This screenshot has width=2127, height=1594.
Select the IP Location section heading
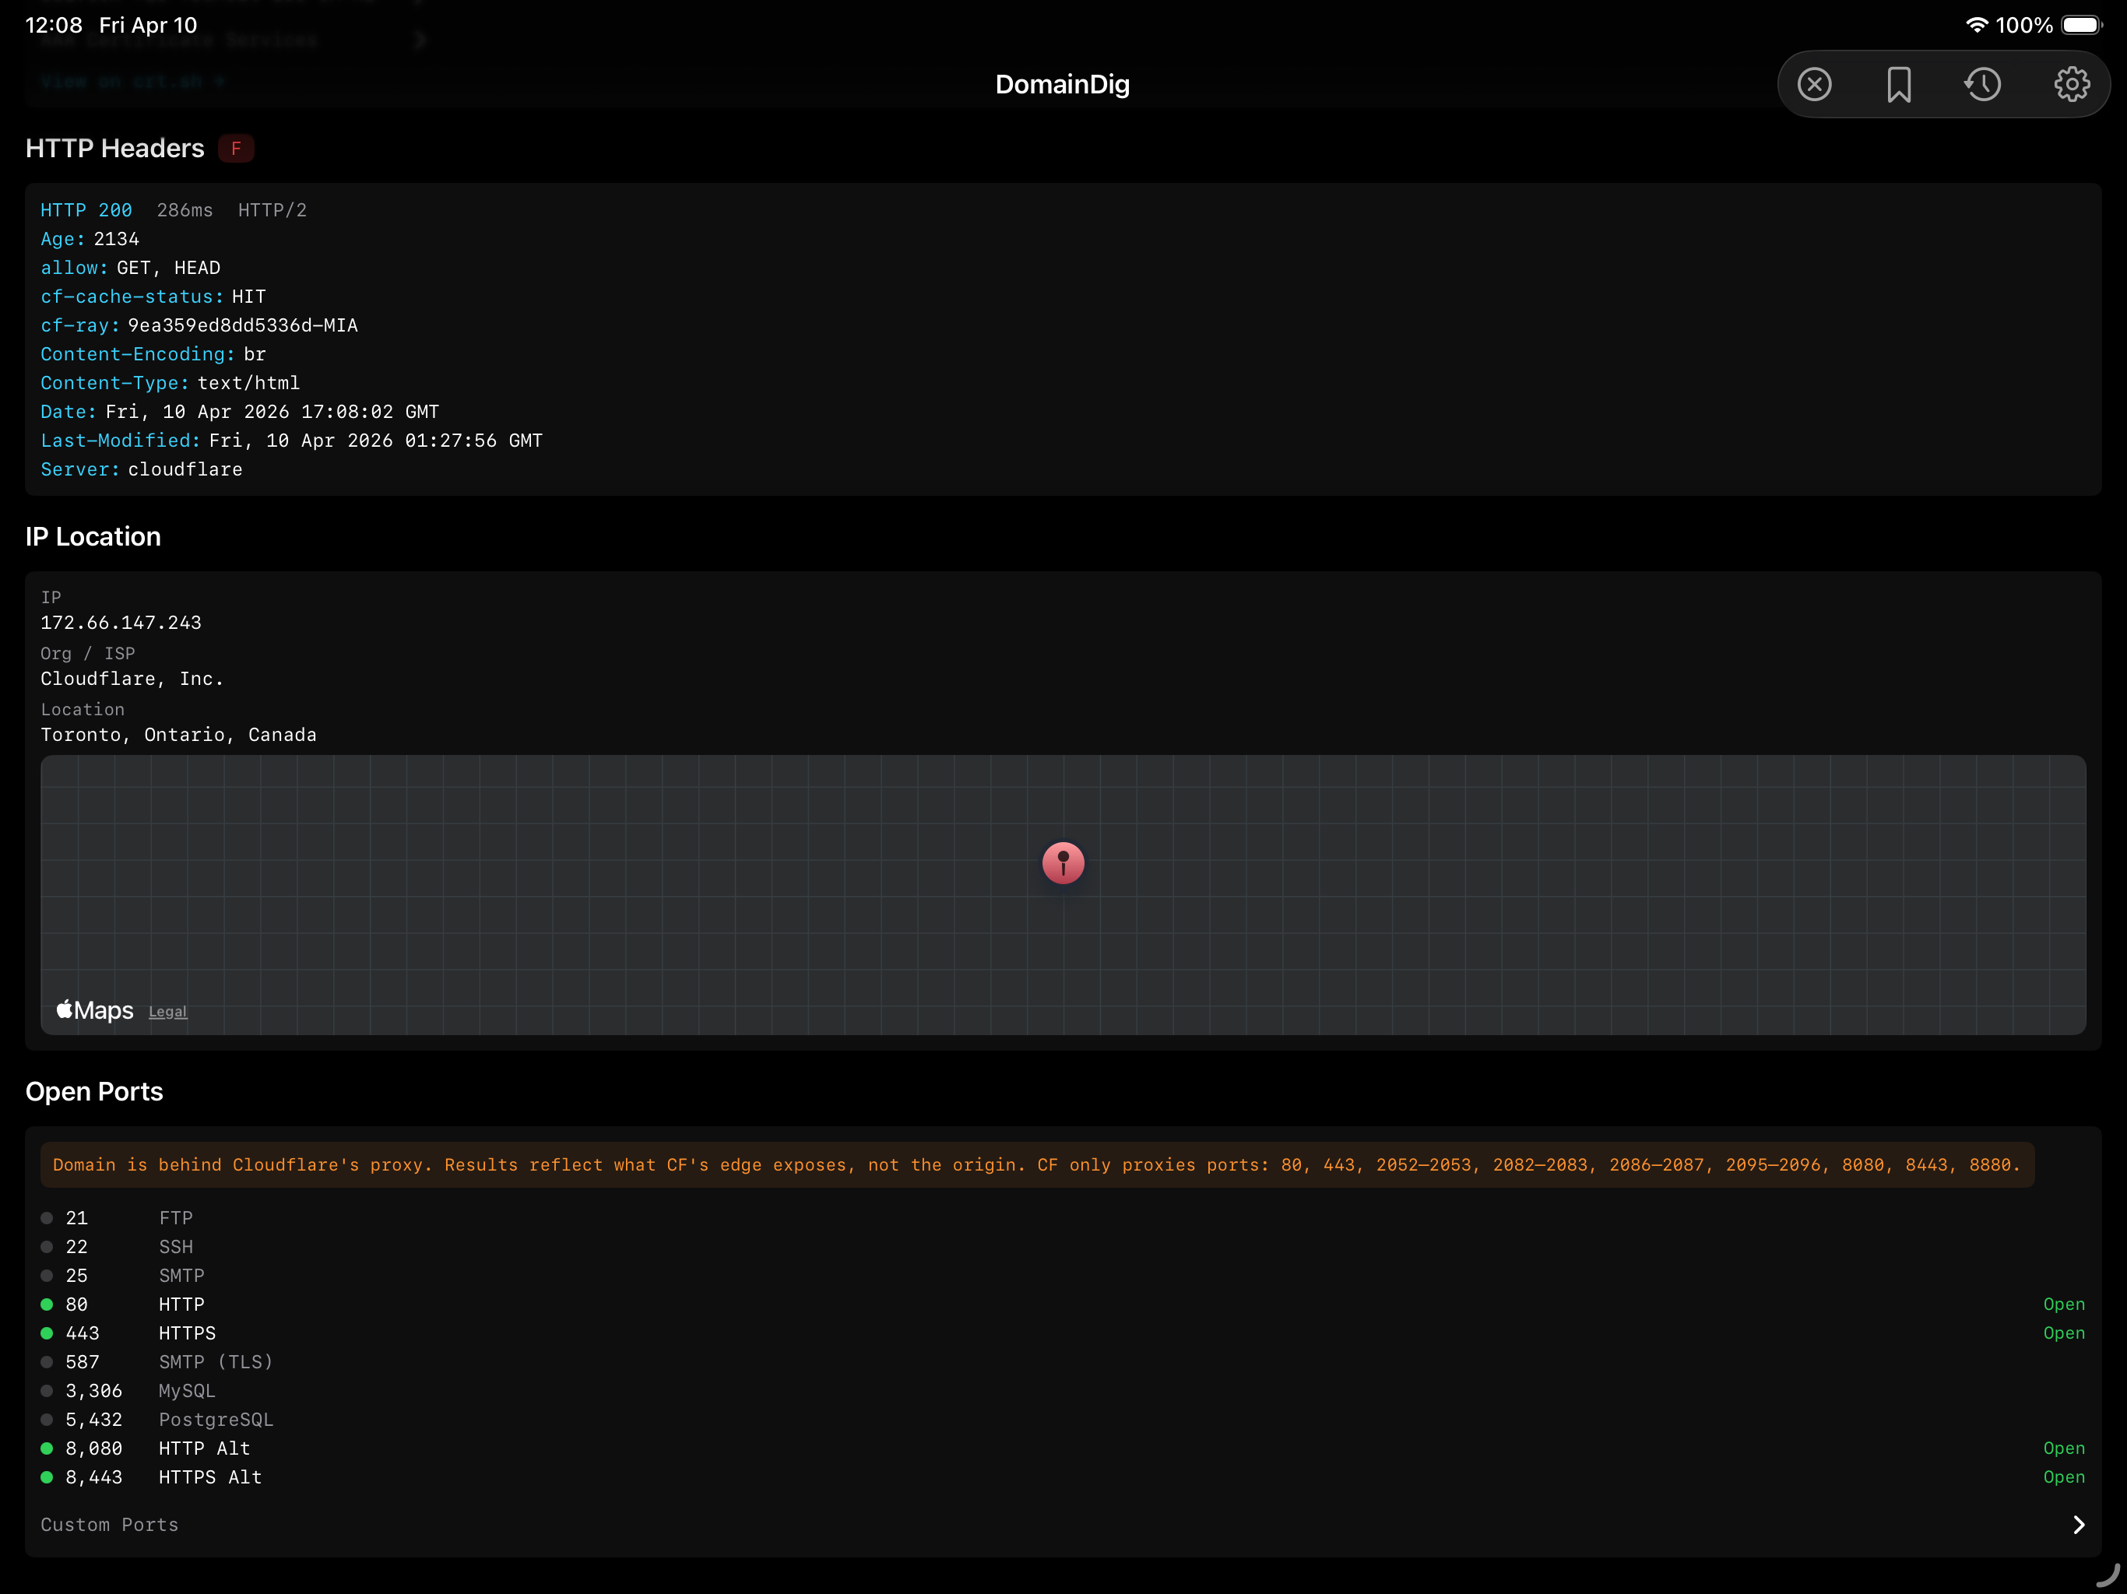point(93,536)
